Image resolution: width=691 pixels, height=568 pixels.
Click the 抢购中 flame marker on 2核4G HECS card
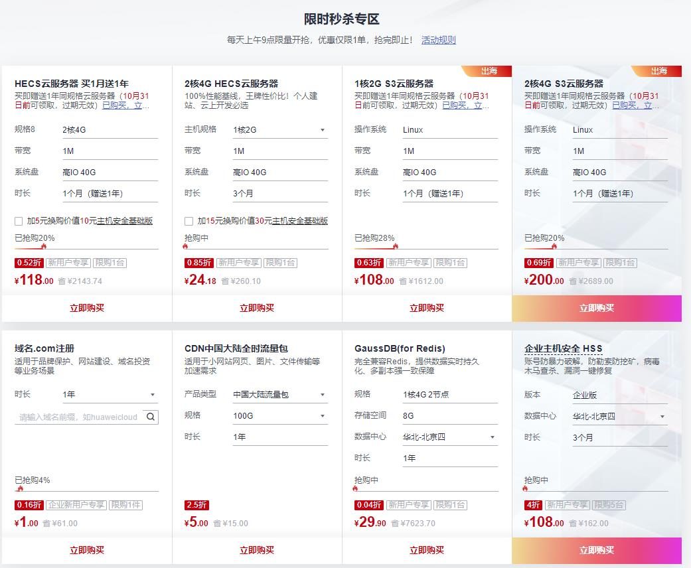(x=185, y=246)
